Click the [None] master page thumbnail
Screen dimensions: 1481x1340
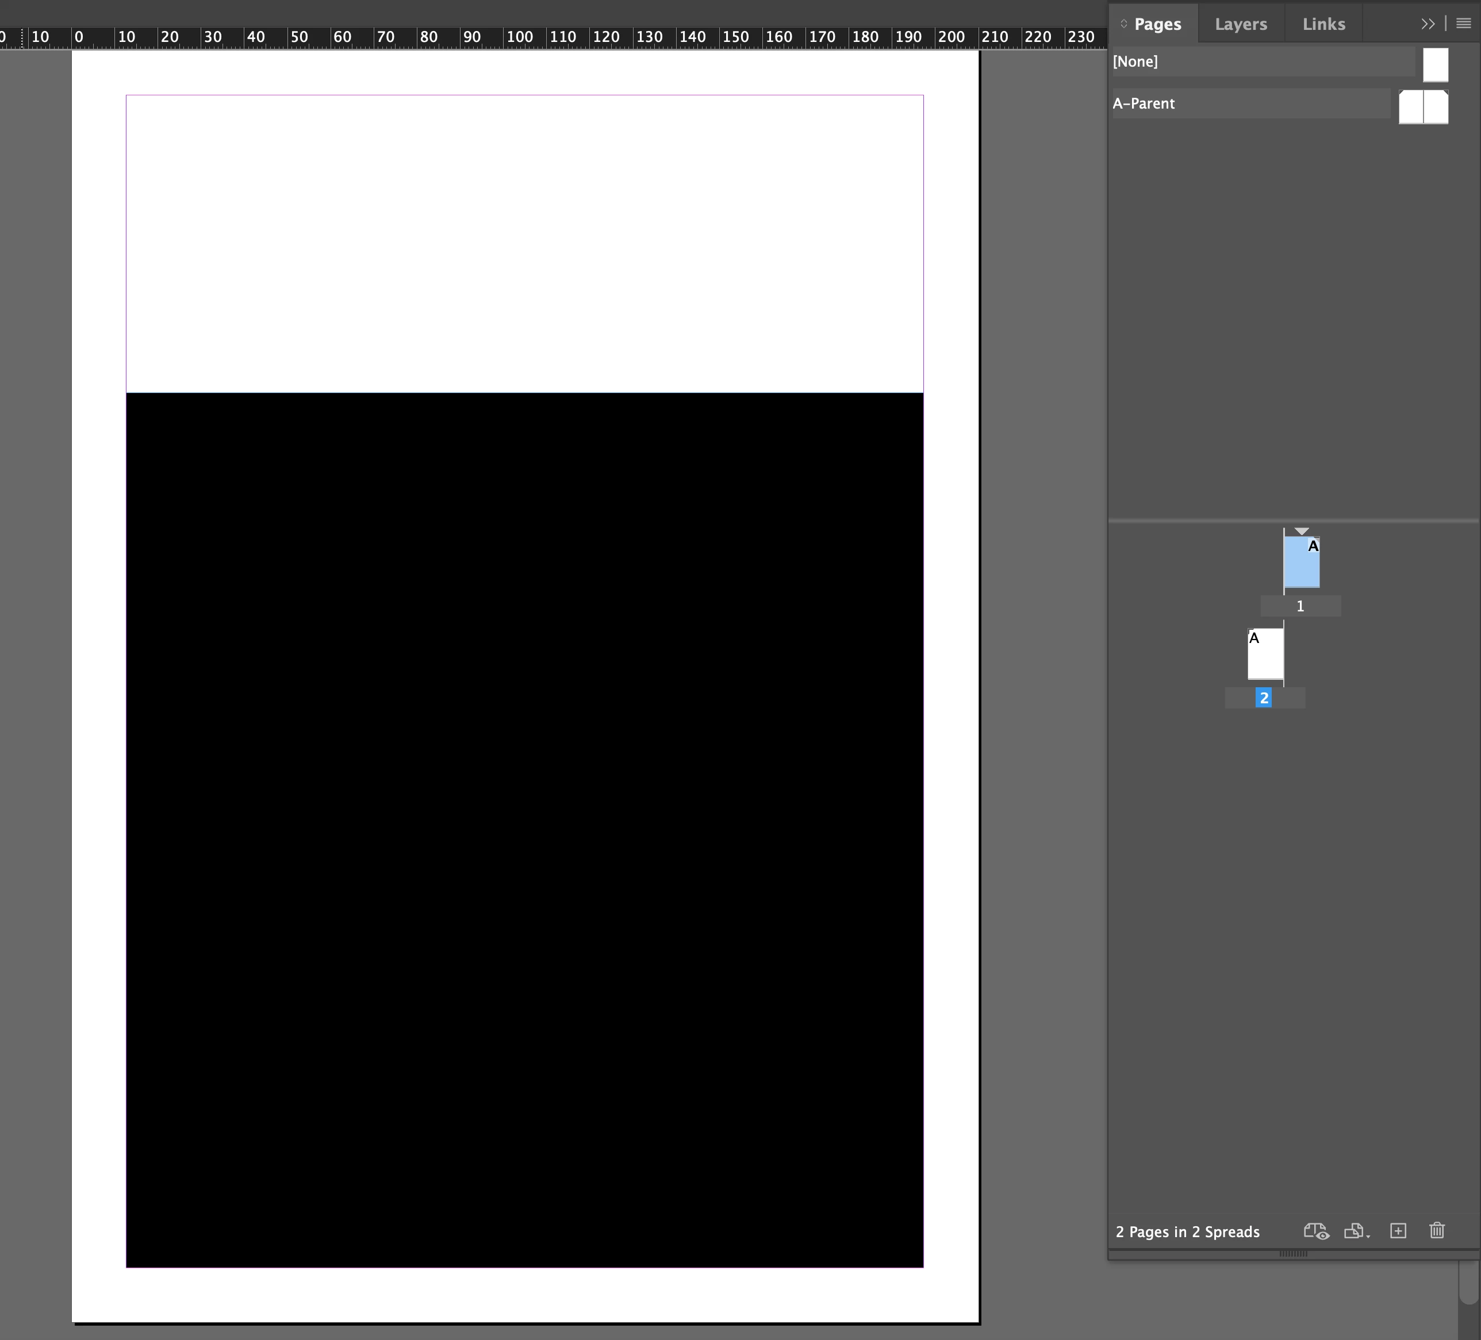[1435, 64]
